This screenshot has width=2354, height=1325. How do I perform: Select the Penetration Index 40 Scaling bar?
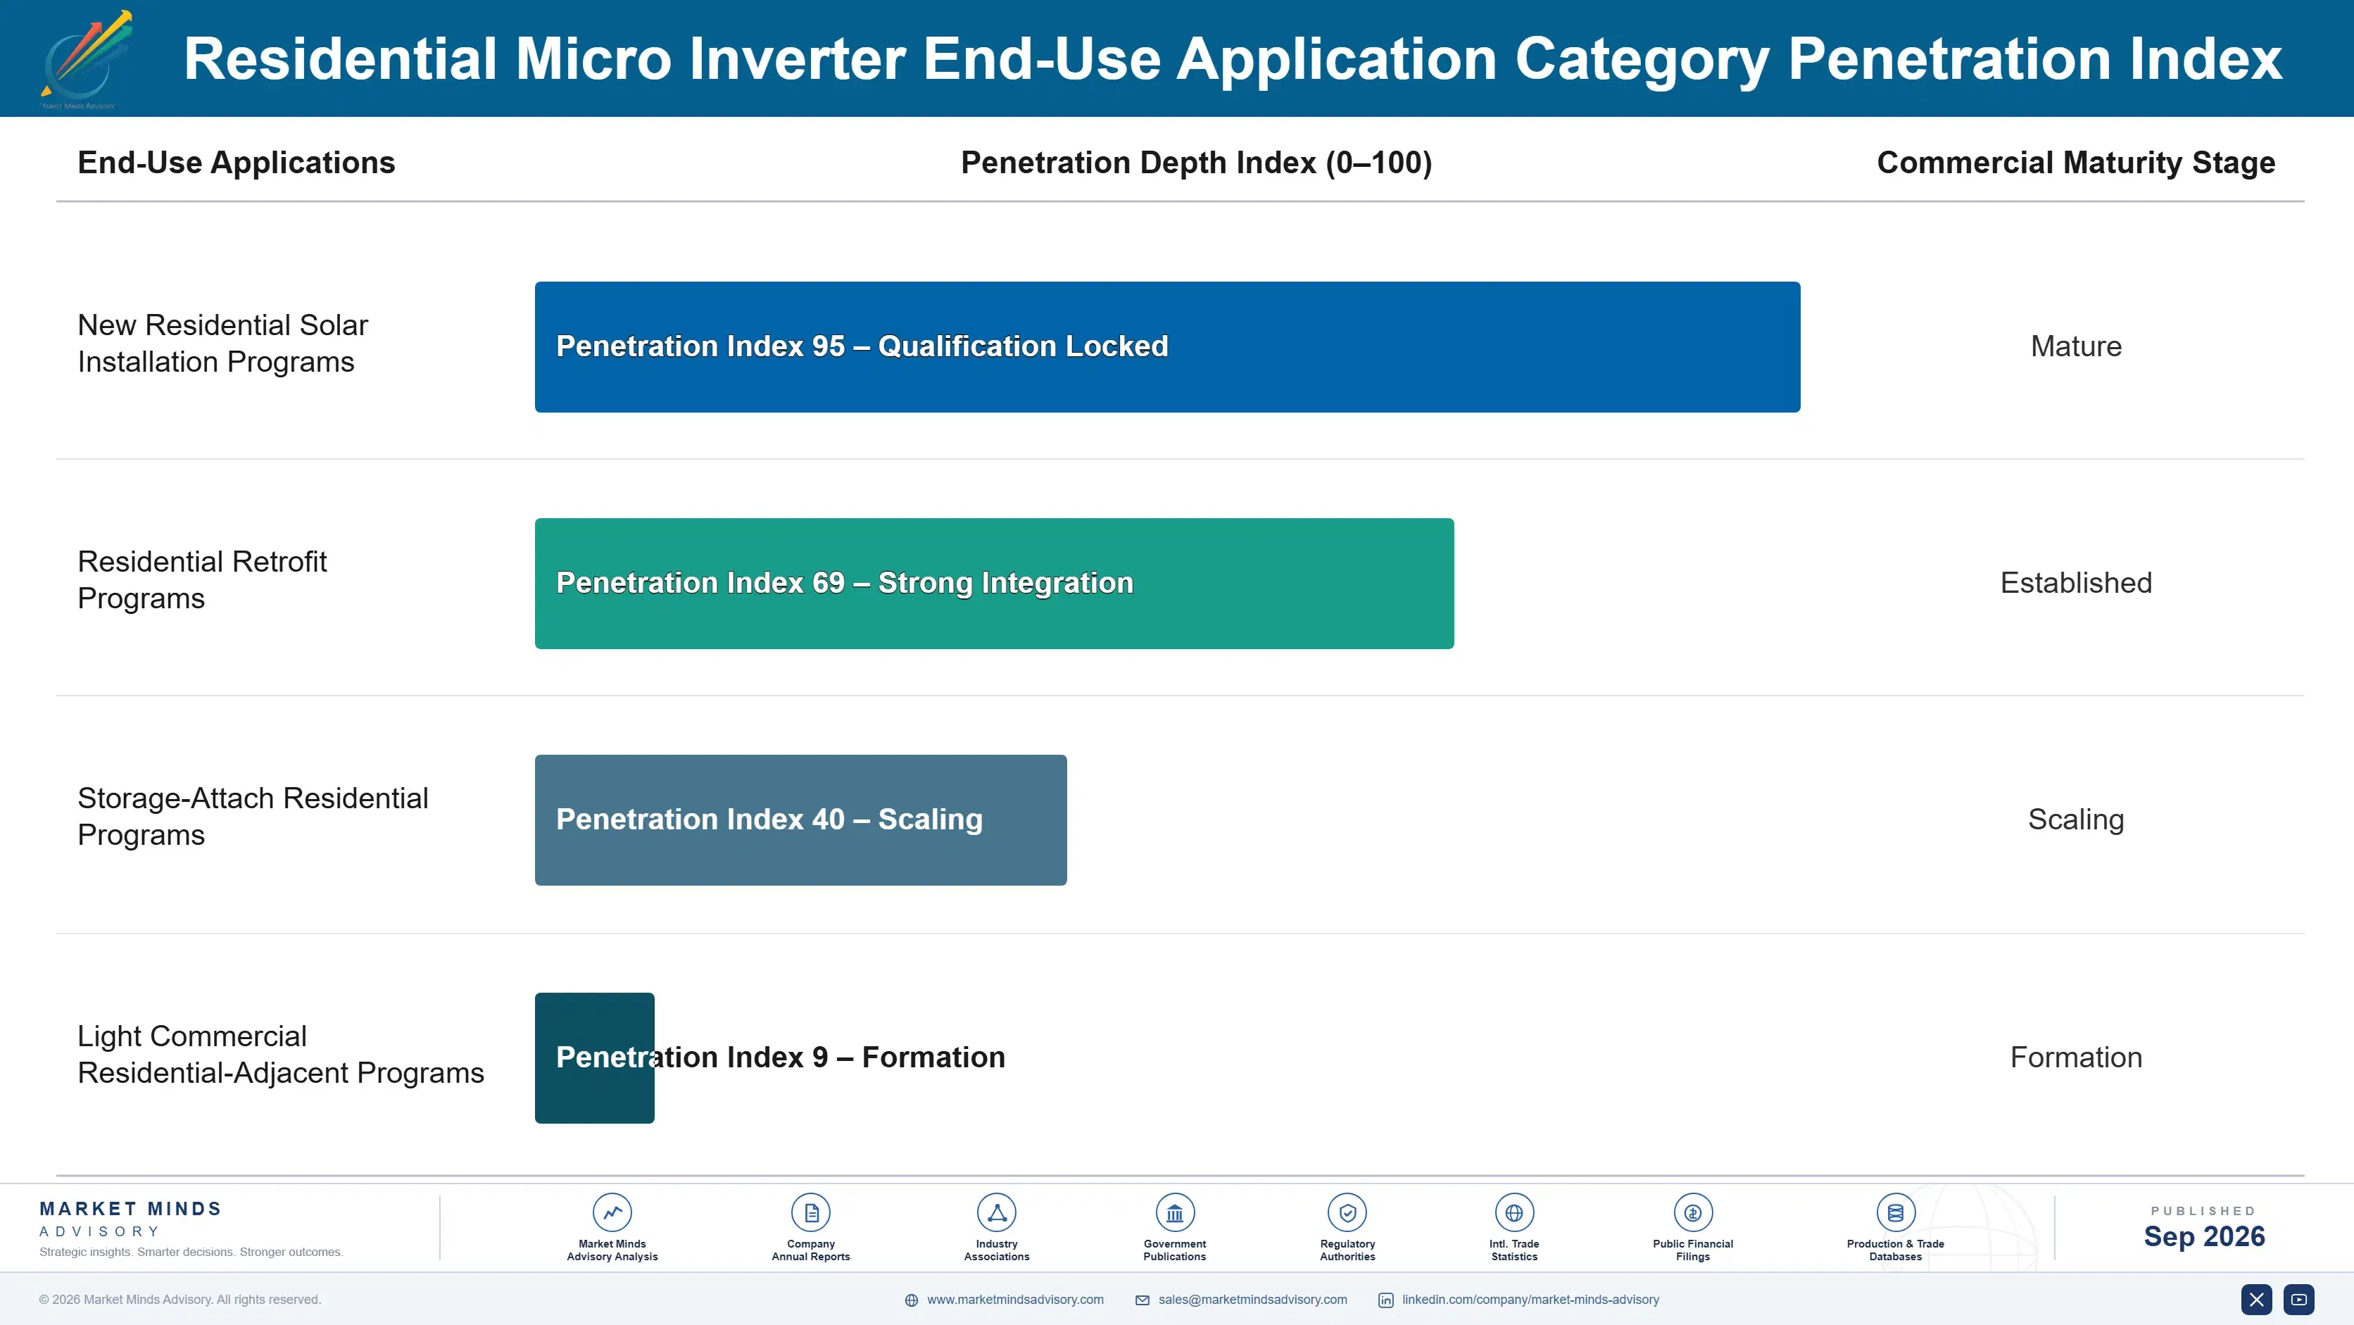pyautogui.click(x=800, y=820)
